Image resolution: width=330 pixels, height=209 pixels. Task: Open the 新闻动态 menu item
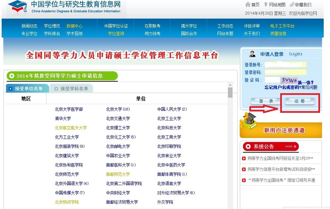(29, 26)
